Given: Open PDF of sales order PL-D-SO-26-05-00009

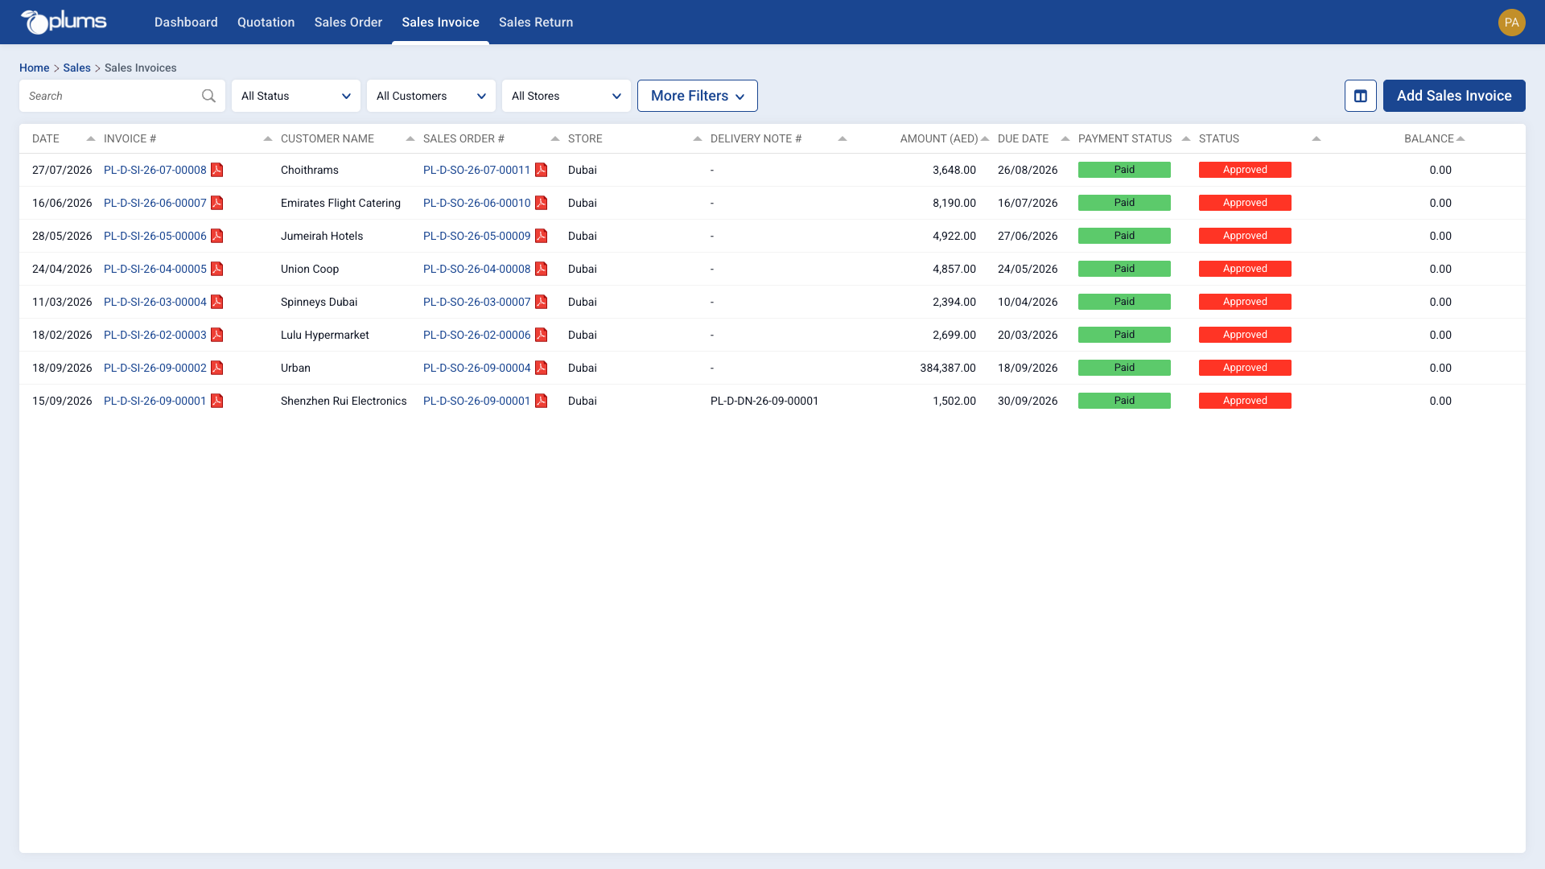Looking at the screenshot, I should coord(542,236).
